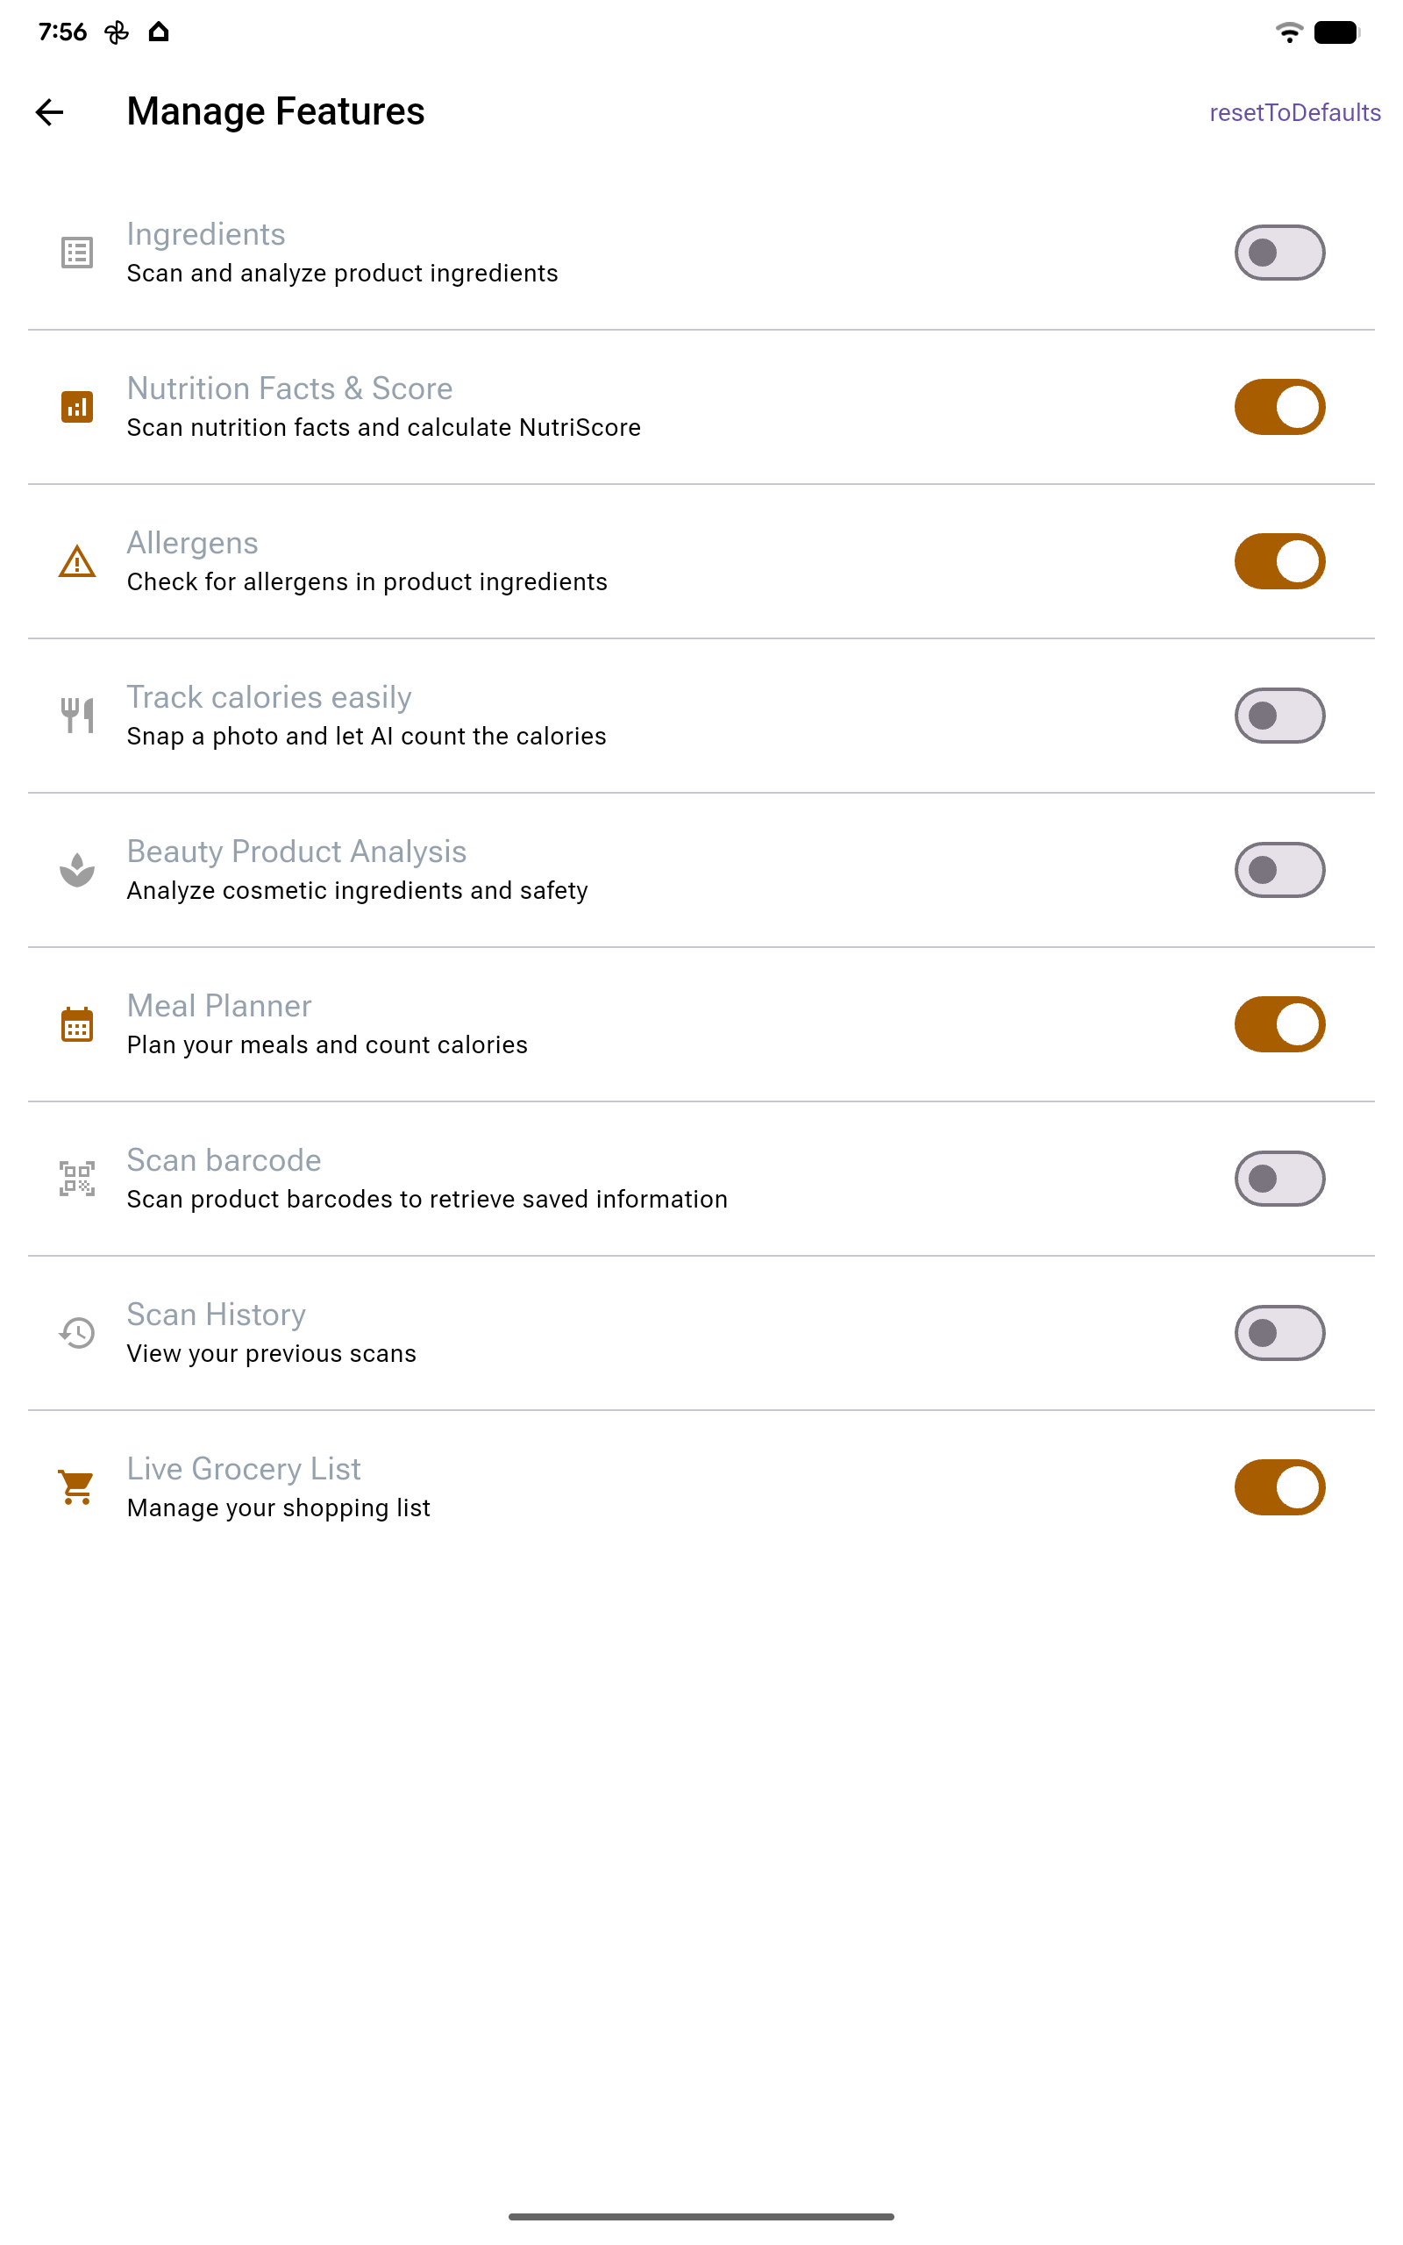Click the Nutrition Facts bar chart icon
This screenshot has width=1403, height=2245.
[77, 406]
